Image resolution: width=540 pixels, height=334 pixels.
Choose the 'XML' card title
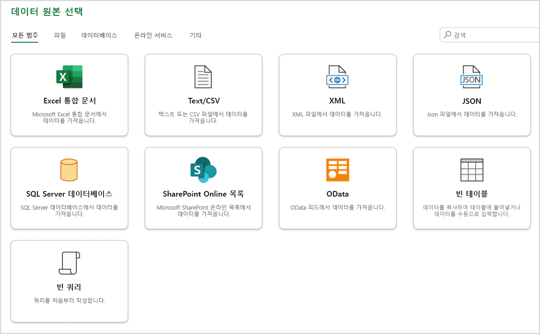point(337,101)
